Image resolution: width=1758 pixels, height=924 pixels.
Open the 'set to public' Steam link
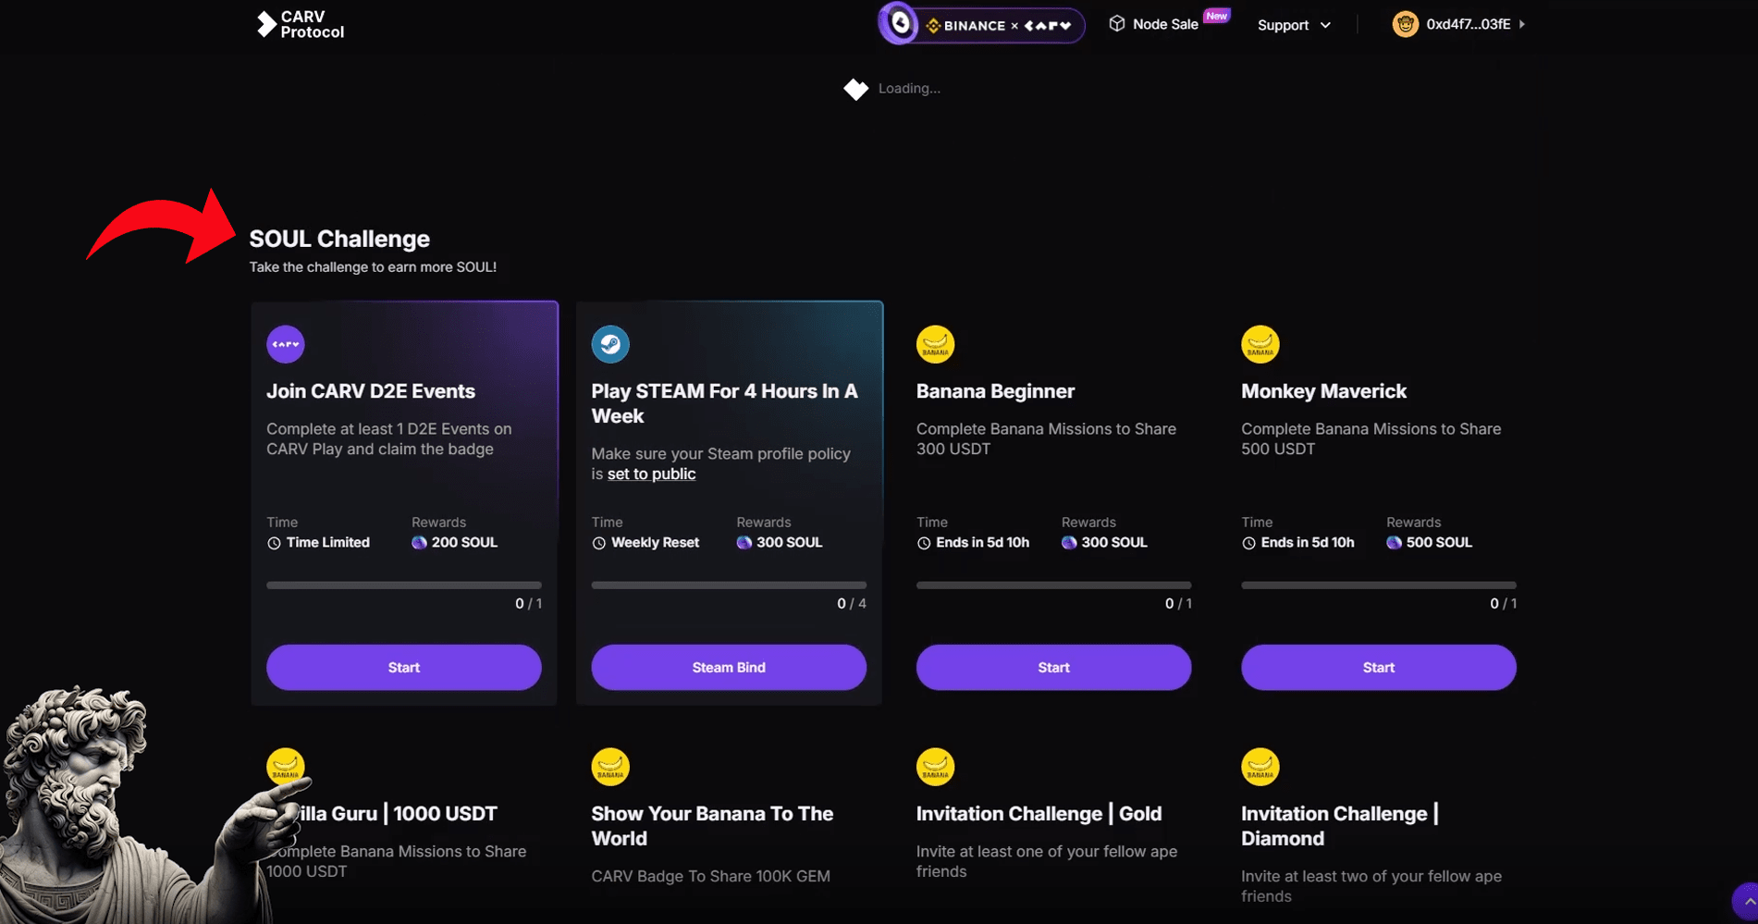651,474
